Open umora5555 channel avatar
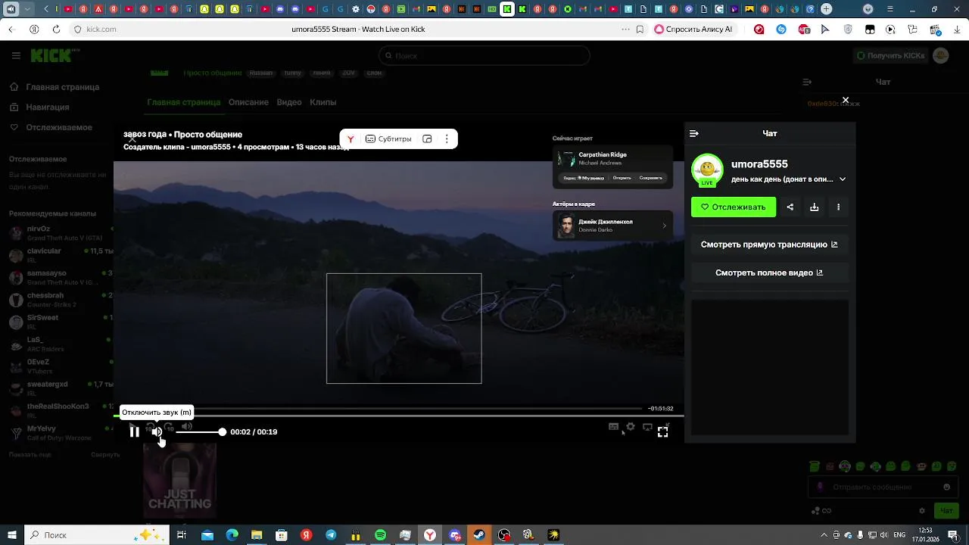Image resolution: width=969 pixels, height=545 pixels. click(707, 170)
